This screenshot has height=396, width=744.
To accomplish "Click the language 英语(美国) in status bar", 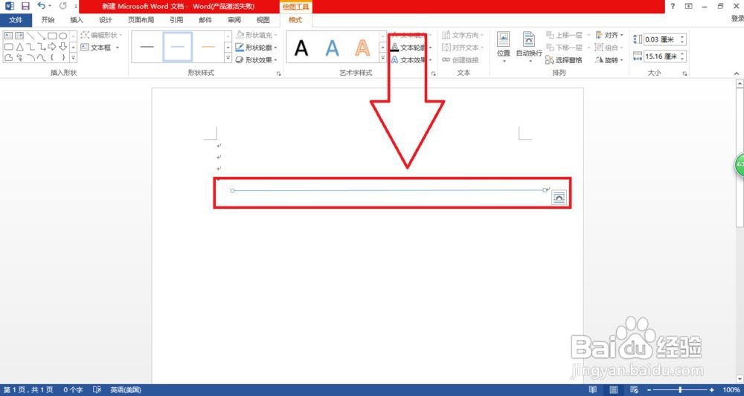I will [x=126, y=390].
